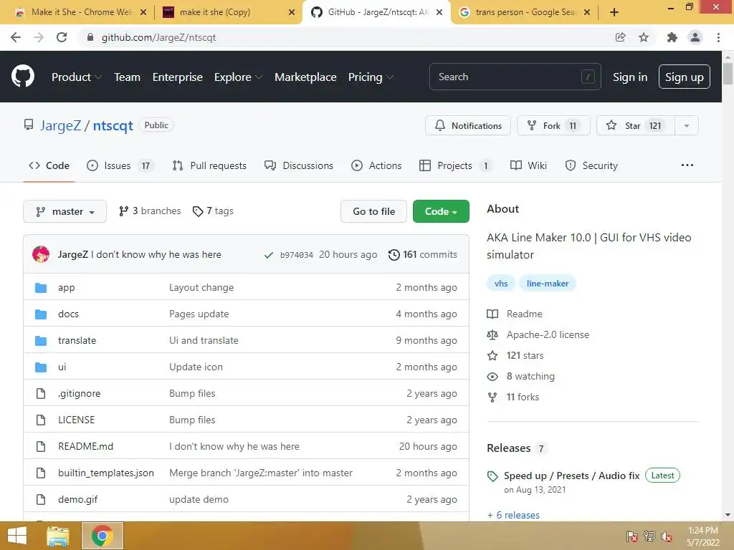Click the Windows Start button

pyautogui.click(x=17, y=536)
